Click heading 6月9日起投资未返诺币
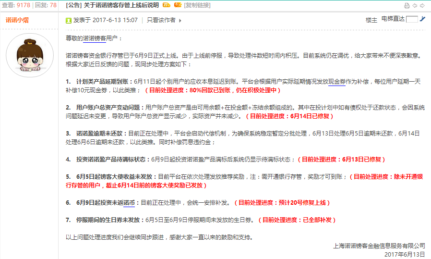431x259 pixels. (x=105, y=203)
